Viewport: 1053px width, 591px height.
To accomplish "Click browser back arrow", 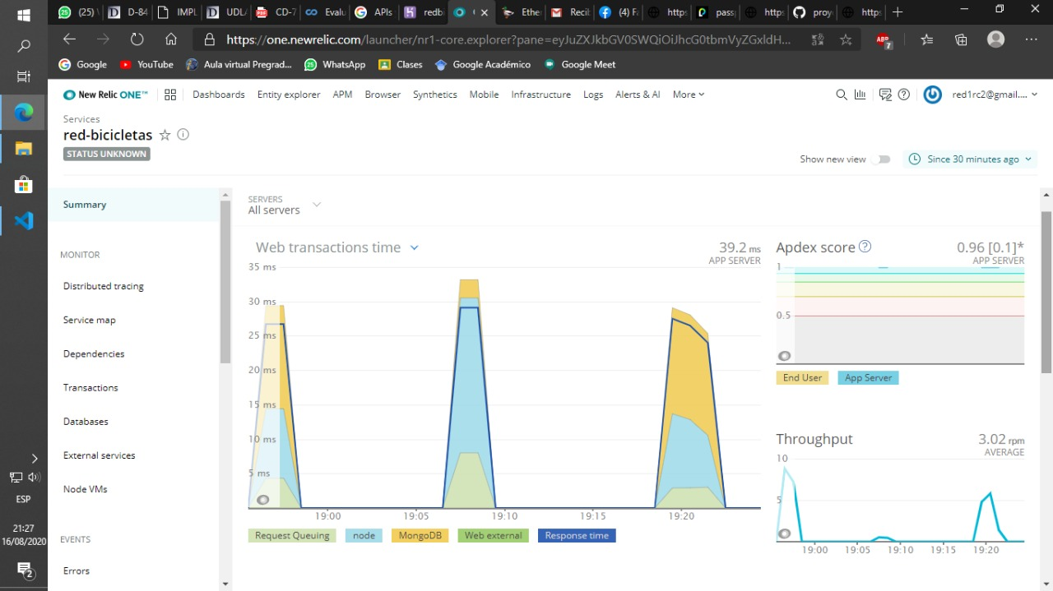I will point(69,39).
